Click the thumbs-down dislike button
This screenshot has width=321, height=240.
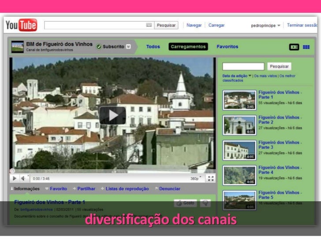coord(205,203)
